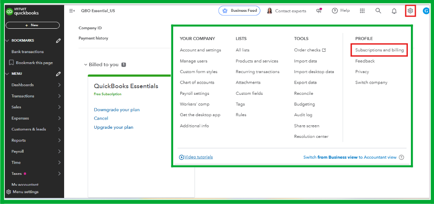Collapse the MENU section
The width and height of the screenshot is (434, 204).
(7, 74)
